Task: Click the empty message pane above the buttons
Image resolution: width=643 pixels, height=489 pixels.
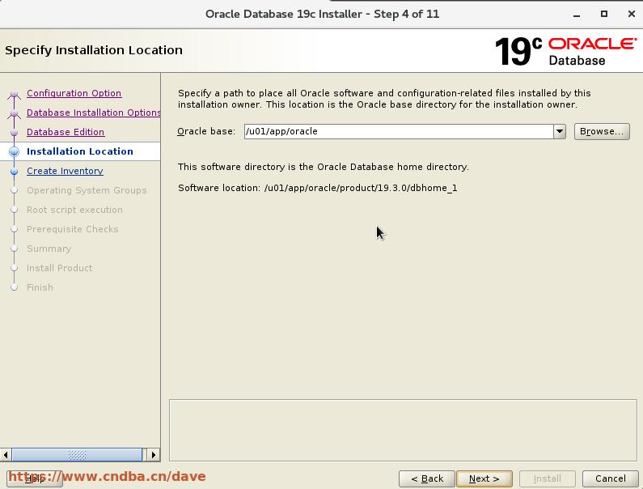Action: click(403, 430)
